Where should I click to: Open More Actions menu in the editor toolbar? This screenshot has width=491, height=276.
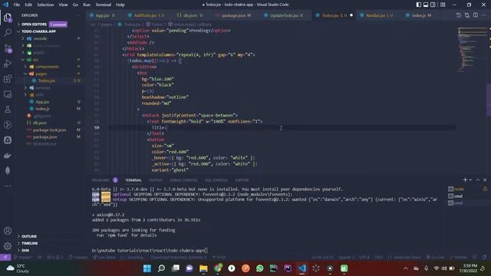click(484, 15)
